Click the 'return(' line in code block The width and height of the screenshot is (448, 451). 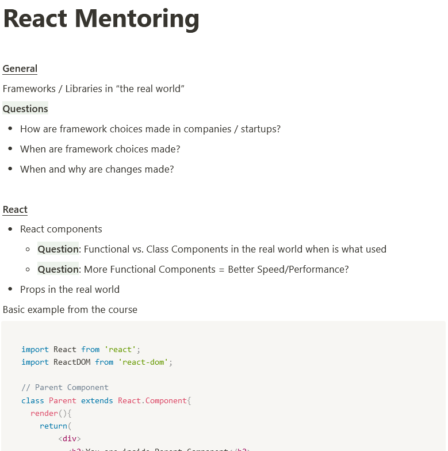(55, 426)
